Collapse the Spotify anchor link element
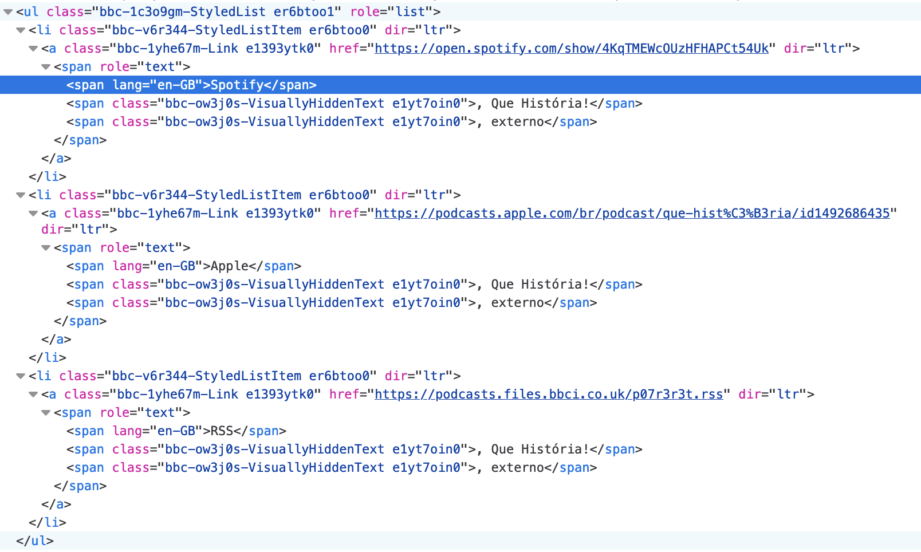The width and height of the screenshot is (921, 552). [33, 49]
